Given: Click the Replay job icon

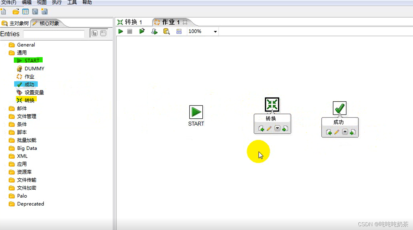Looking at the screenshot, I should (142, 31).
